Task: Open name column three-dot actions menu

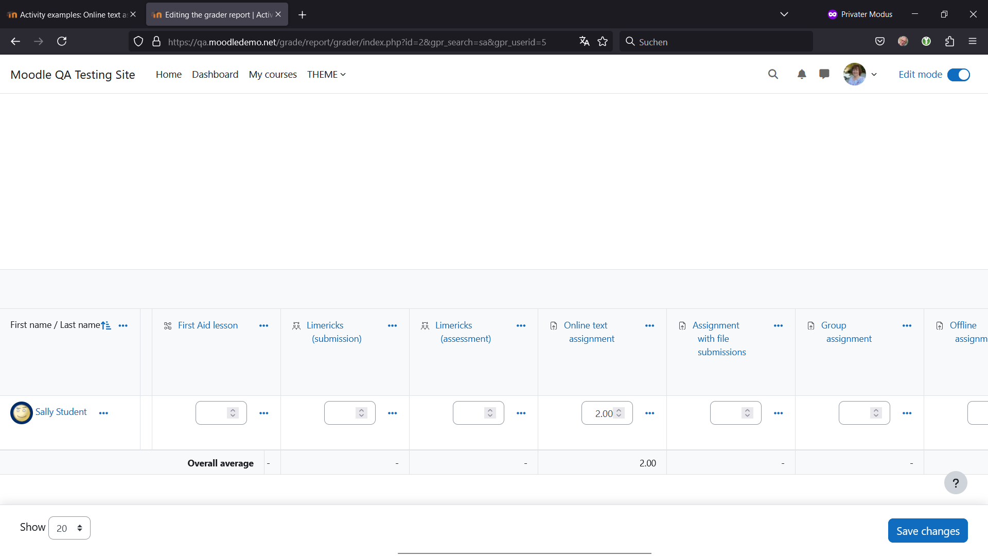Action: [123, 325]
